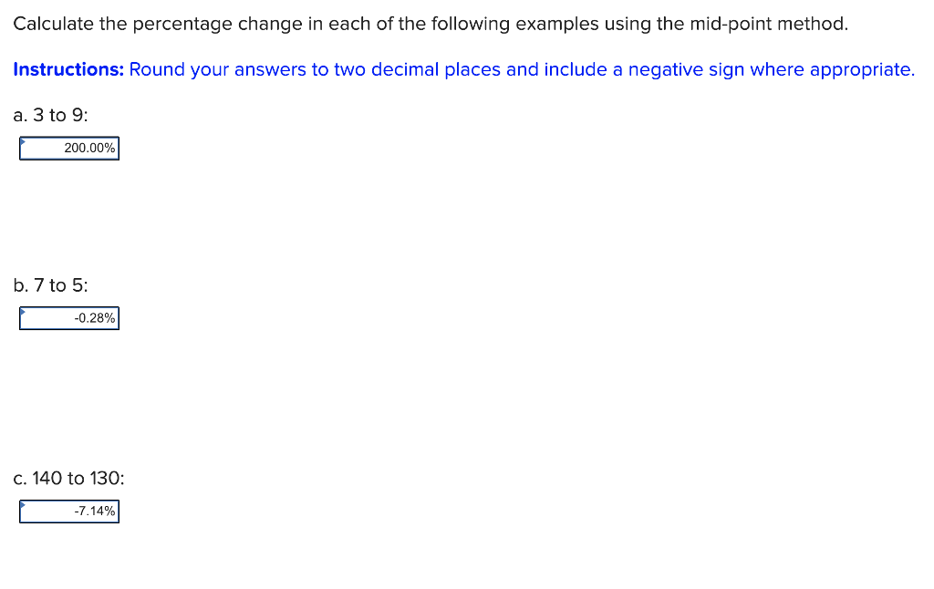Click the comment marker beside the 200.00% answer

(23, 140)
